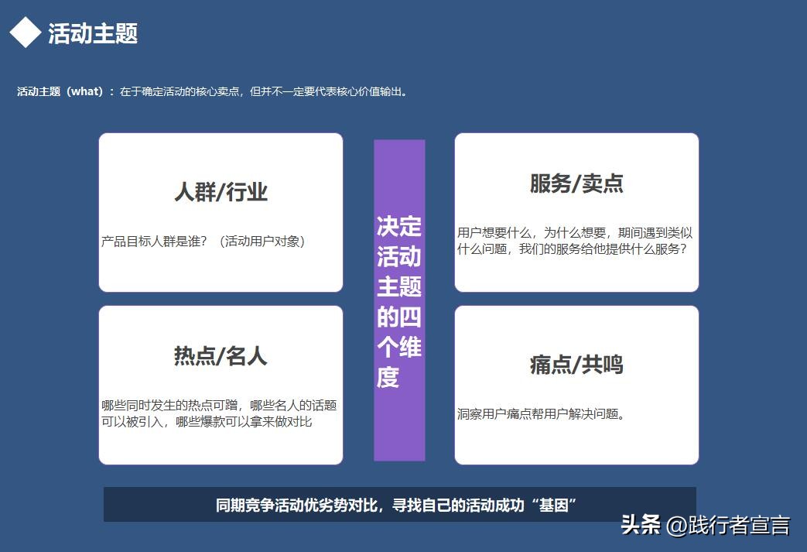The width and height of the screenshot is (807, 552).
Task: Click the 头条 logo icon in corner
Action: [640, 523]
